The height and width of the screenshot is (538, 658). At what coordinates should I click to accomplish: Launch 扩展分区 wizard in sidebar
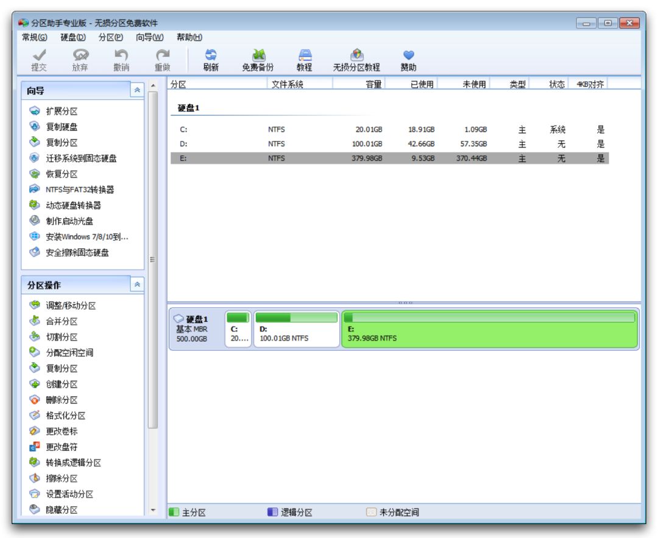(x=62, y=111)
